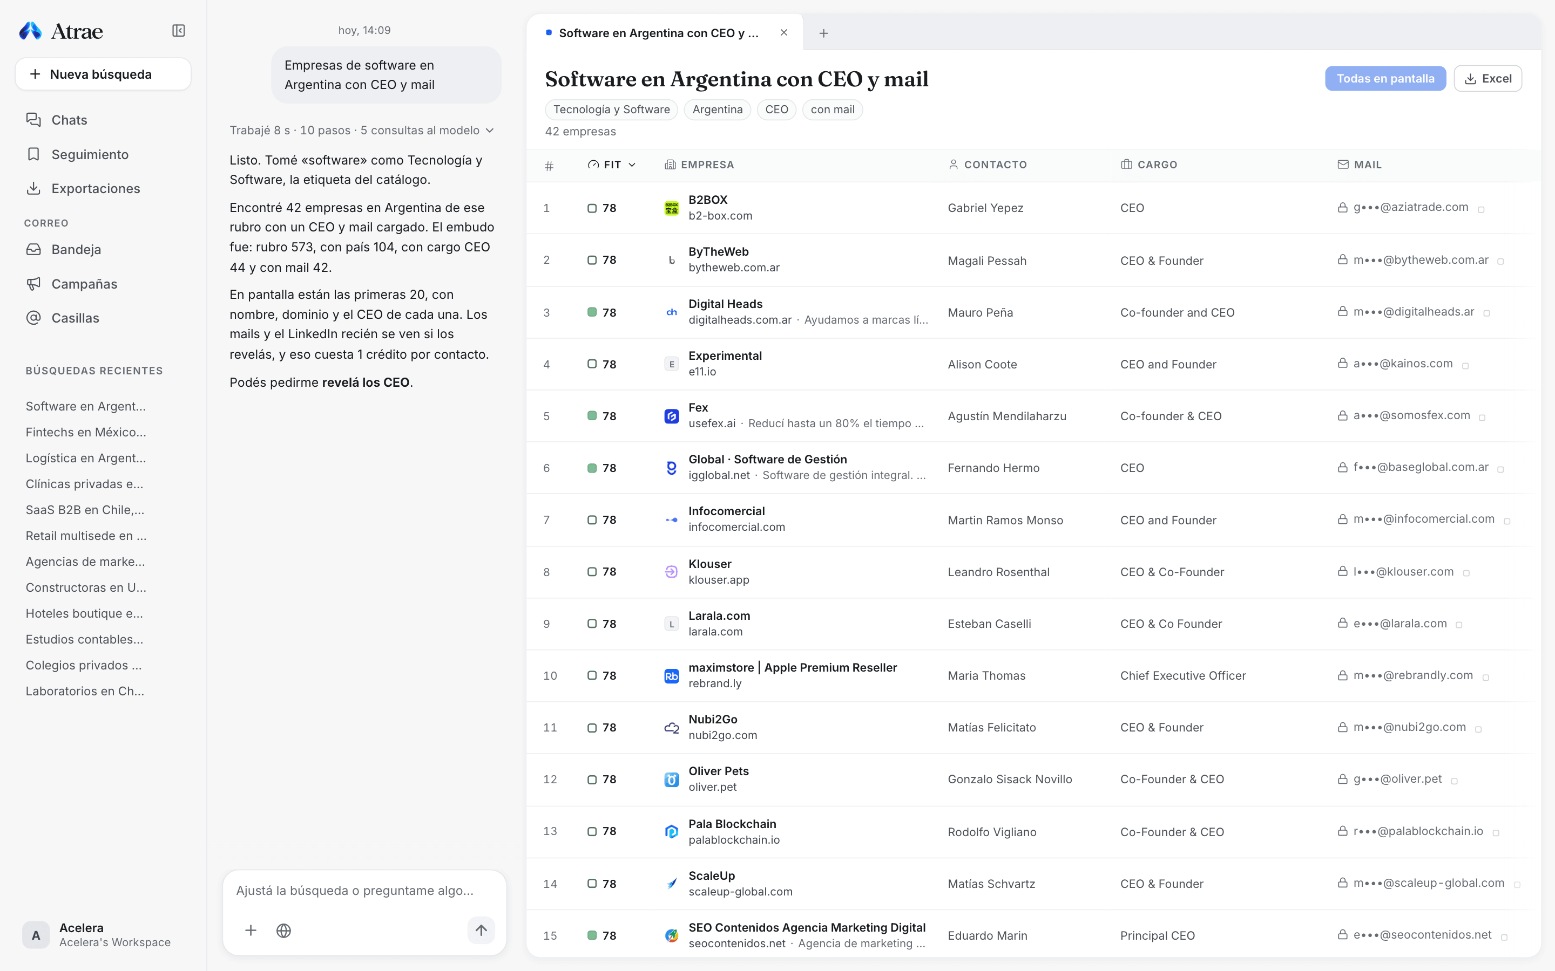Click the CARGO column header
Viewport: 1555px width, 971px height.
coord(1149,165)
